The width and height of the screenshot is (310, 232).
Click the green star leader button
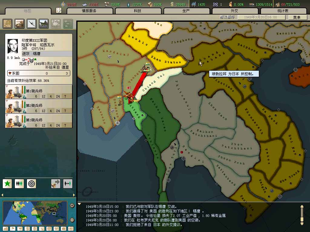7,183
